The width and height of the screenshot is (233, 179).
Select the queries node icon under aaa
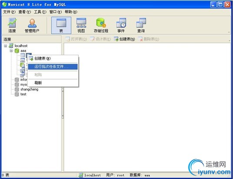point(23,74)
